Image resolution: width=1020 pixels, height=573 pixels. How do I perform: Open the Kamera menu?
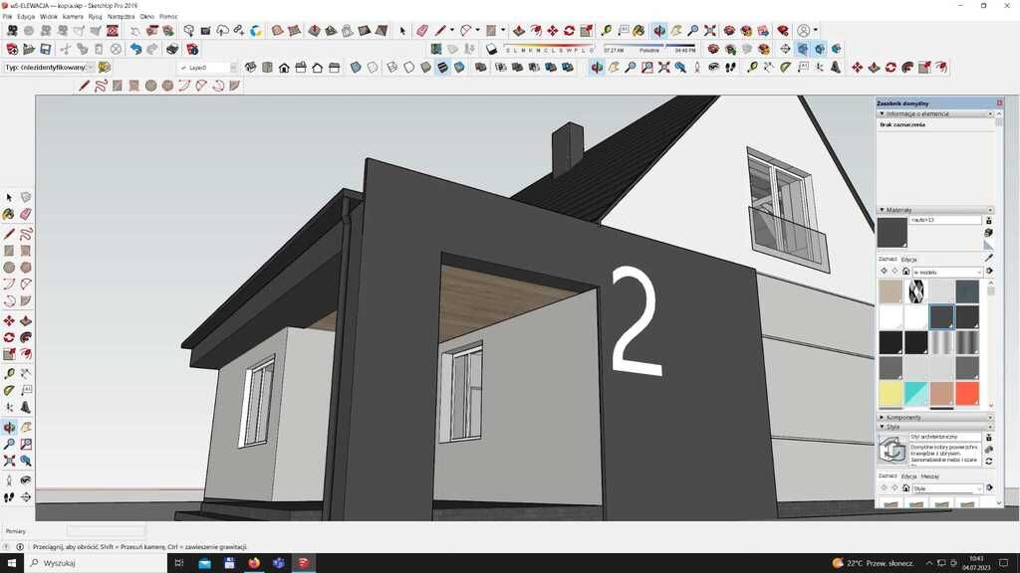tap(73, 17)
